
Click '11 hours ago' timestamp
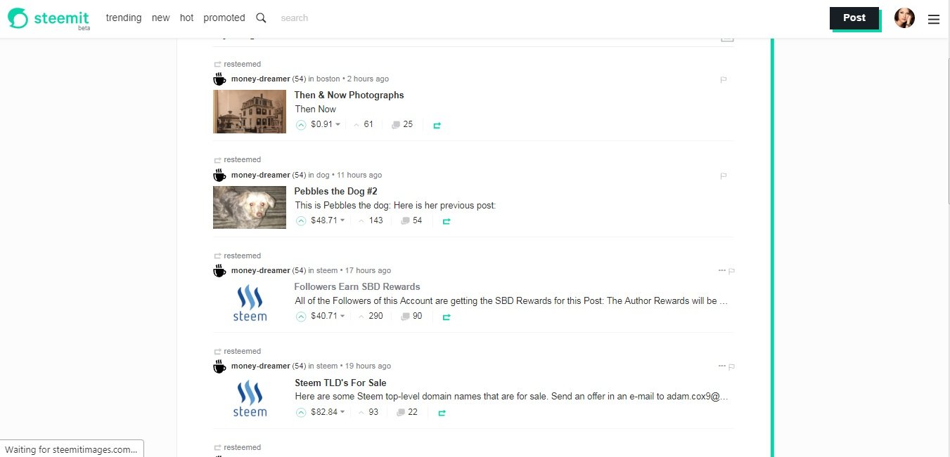pyautogui.click(x=359, y=175)
